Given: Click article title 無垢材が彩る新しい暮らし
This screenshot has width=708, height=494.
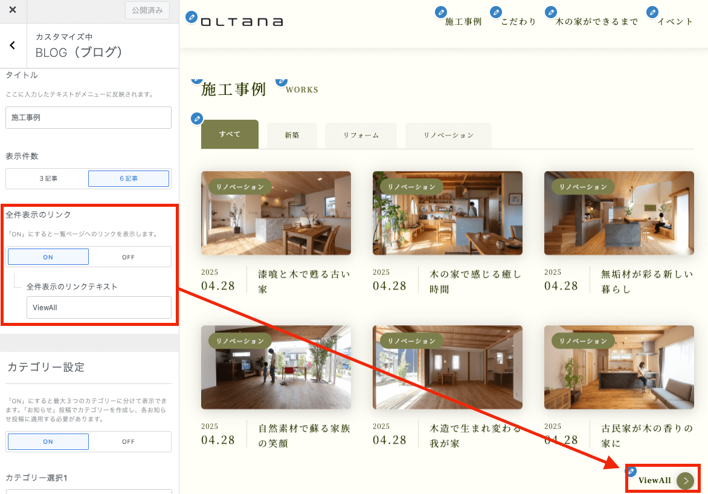Looking at the screenshot, I should [x=647, y=282].
